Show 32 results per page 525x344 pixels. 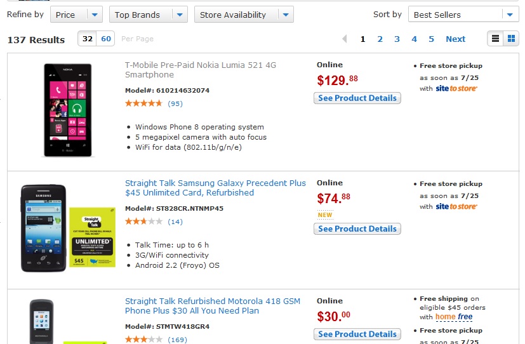coord(88,39)
